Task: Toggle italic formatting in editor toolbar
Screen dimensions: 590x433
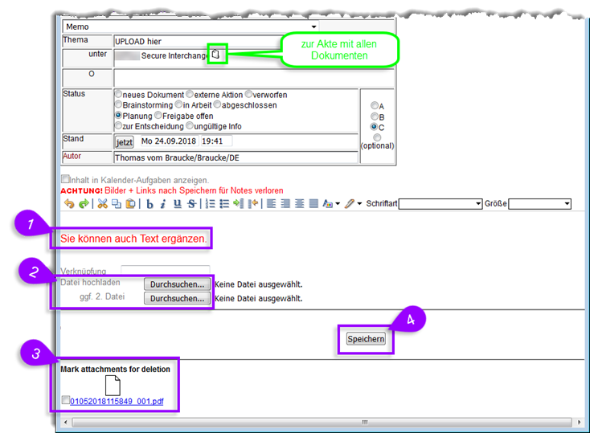Action: coord(163,204)
